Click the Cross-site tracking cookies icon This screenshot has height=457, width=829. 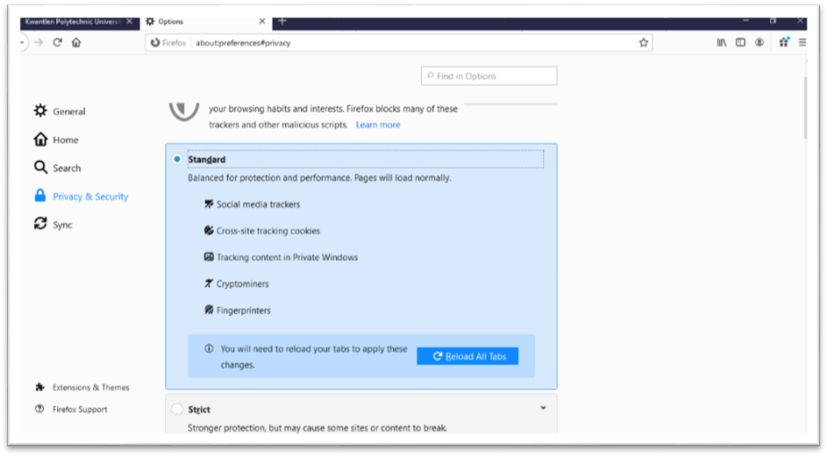tap(209, 230)
